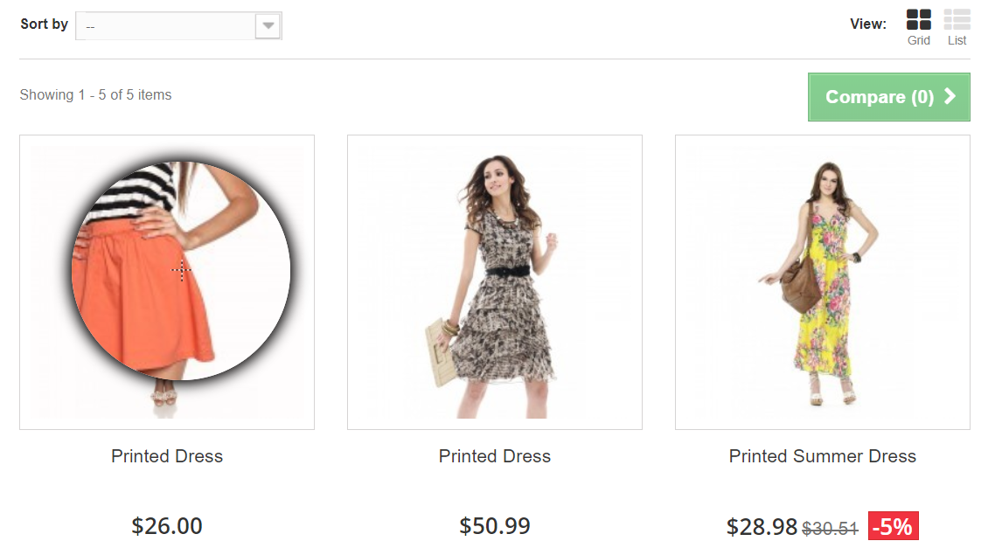Open the Printed Summer Dress title link
This screenshot has width=995, height=541.
tap(823, 456)
